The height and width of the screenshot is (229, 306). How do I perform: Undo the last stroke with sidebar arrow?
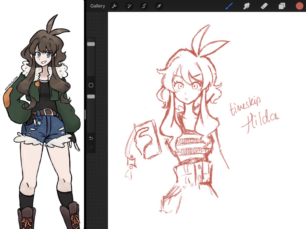pos(91,138)
